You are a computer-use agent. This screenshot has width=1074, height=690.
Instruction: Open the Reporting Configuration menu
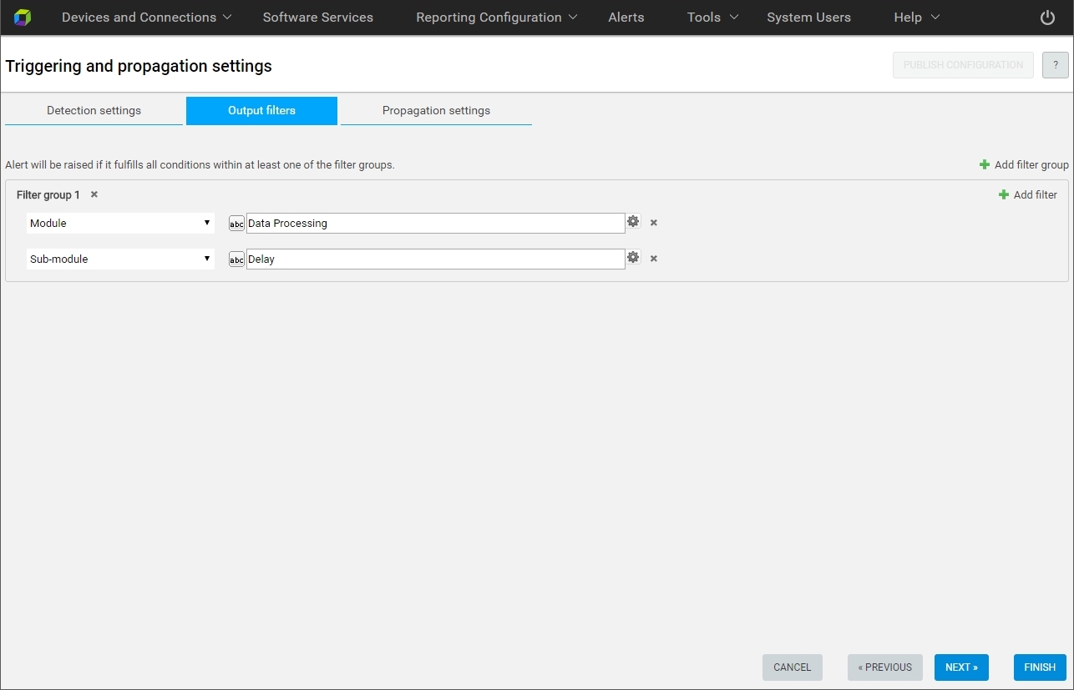click(x=496, y=18)
